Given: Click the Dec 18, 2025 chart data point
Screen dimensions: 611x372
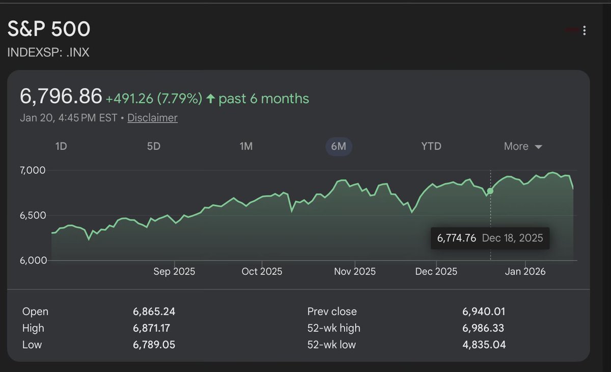Looking at the screenshot, I should (x=490, y=191).
